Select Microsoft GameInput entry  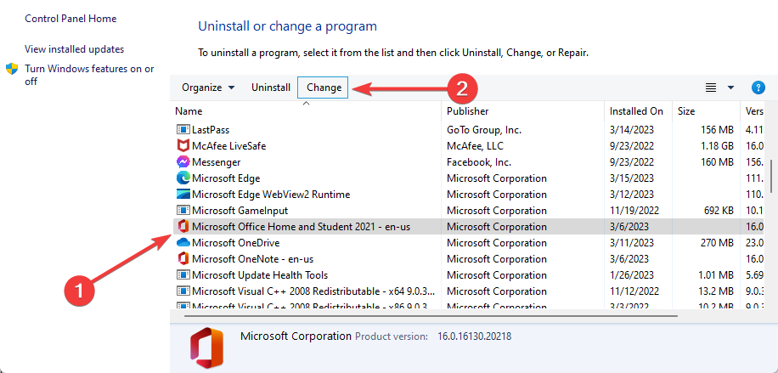coord(240,211)
